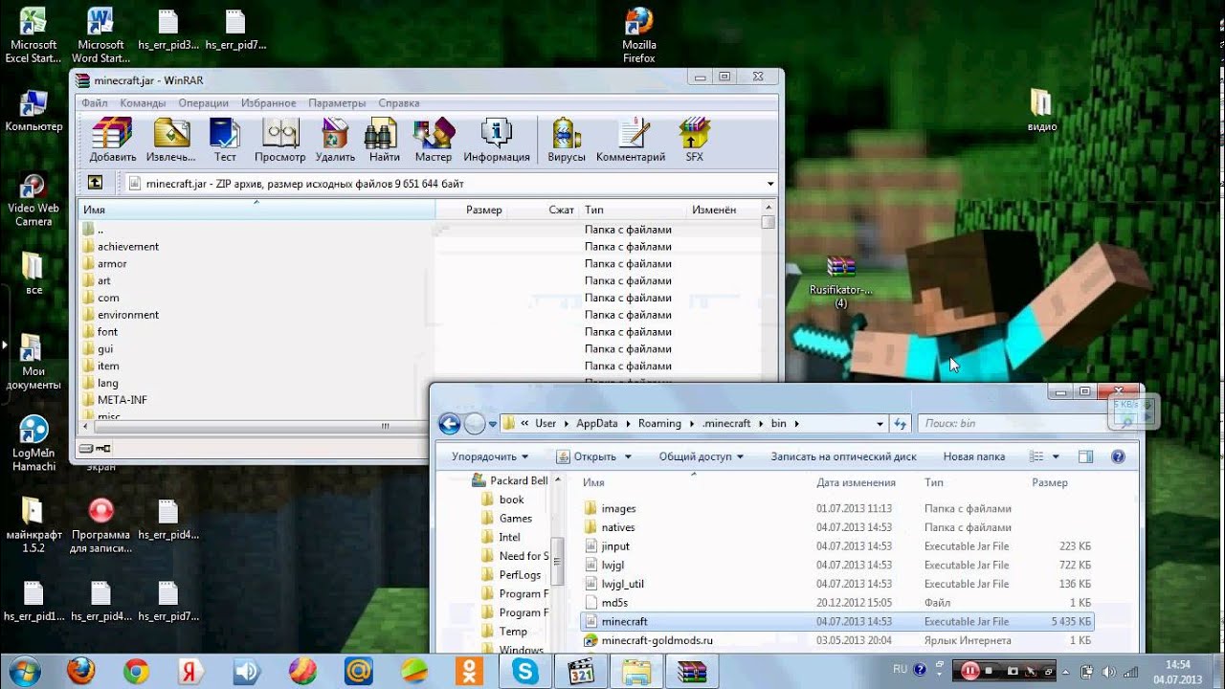
Task: Select the LogMeIn Hamachi desktop icon
Action: click(x=33, y=443)
